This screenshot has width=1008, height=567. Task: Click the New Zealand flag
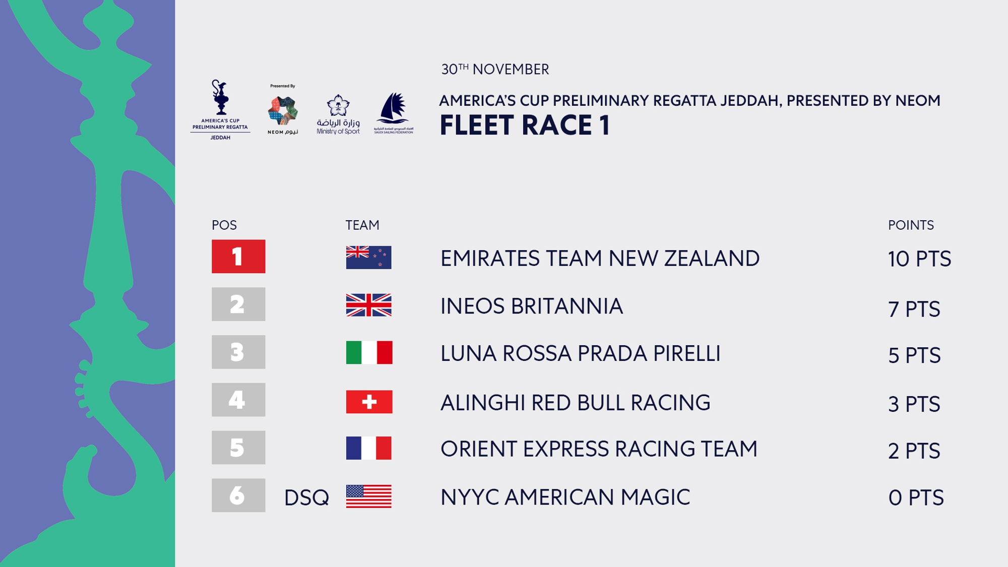[368, 257]
